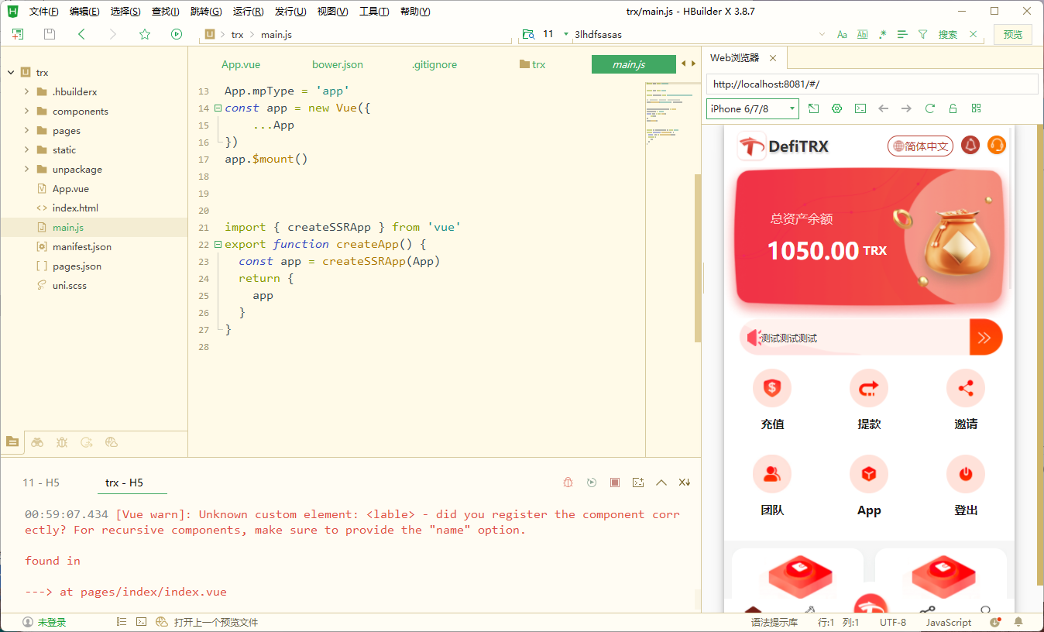Open the 运行(R) menu
Viewport: 1044px width, 632px height.
point(248,12)
